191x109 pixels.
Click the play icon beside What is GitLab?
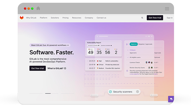(x=65, y=68)
